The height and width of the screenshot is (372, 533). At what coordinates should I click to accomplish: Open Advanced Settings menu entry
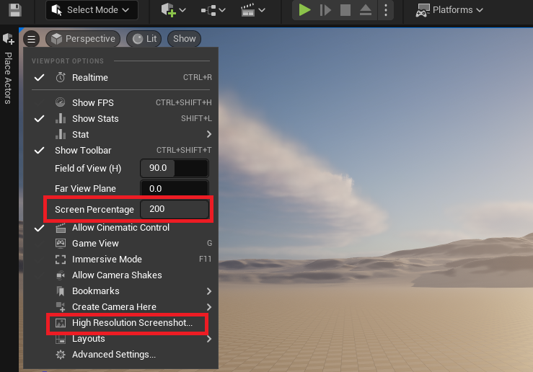pyautogui.click(x=120, y=355)
